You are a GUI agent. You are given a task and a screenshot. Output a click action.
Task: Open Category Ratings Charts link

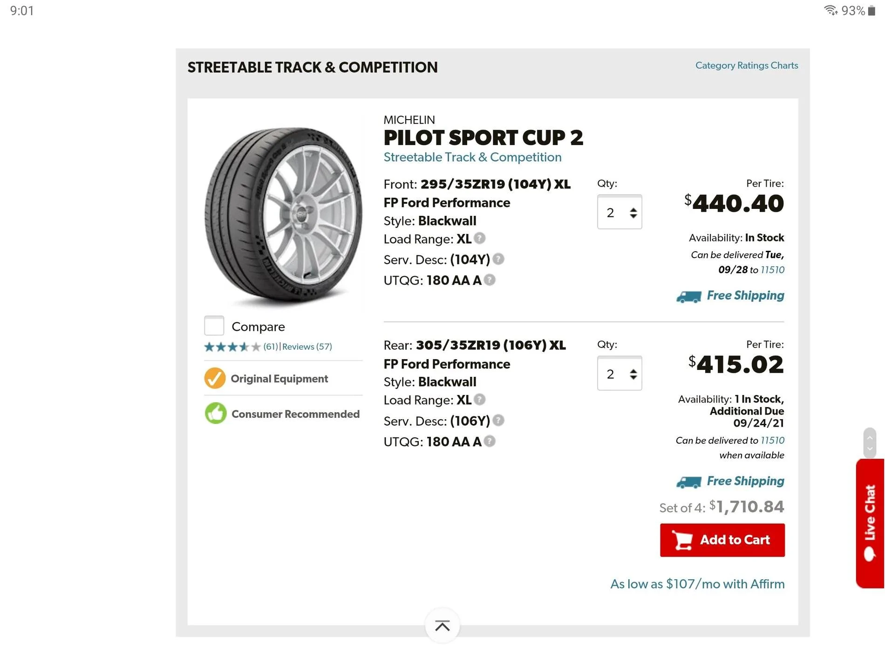tap(747, 65)
